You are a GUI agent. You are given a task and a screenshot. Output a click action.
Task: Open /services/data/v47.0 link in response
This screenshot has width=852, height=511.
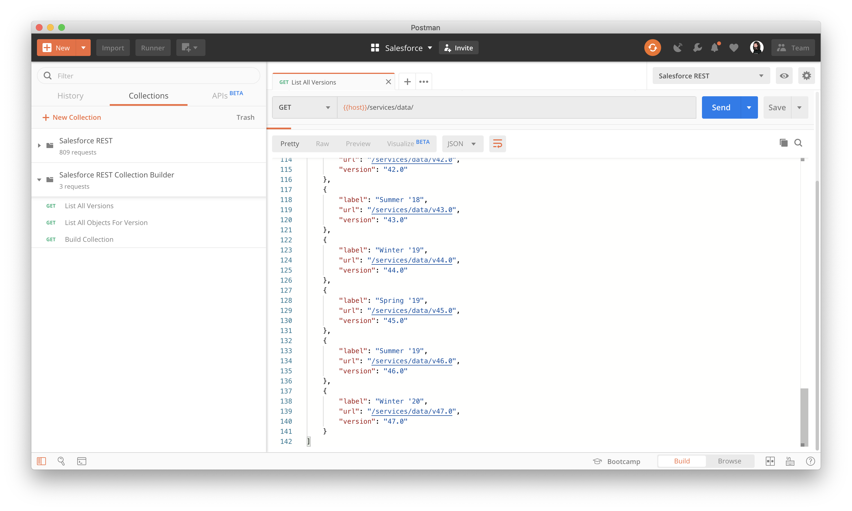pyautogui.click(x=411, y=411)
